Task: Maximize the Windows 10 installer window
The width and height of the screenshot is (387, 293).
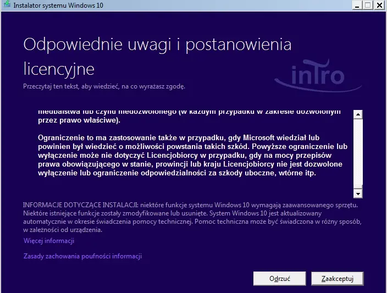Action: (x=368, y=5)
